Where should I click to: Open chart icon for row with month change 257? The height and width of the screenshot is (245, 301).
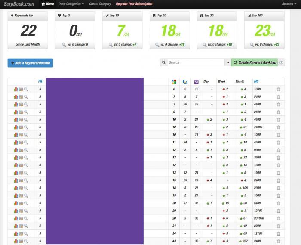(x=16, y=241)
